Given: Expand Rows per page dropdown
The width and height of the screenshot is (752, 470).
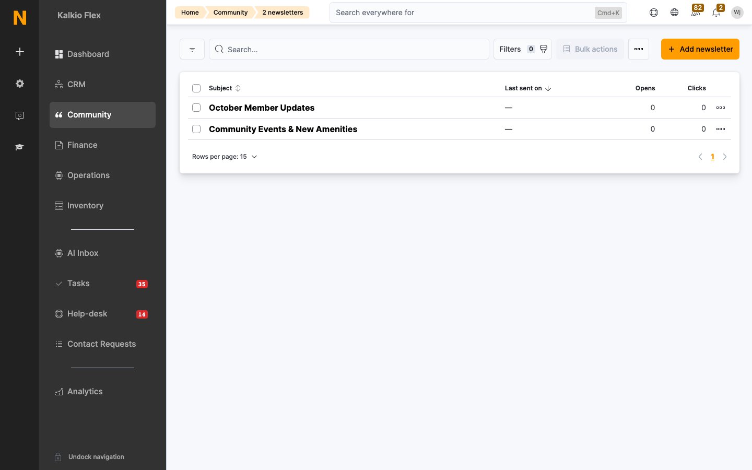Looking at the screenshot, I should click(x=225, y=157).
